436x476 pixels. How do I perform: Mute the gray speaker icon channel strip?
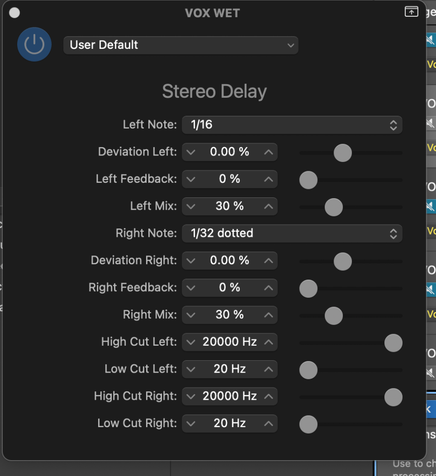click(432, 123)
